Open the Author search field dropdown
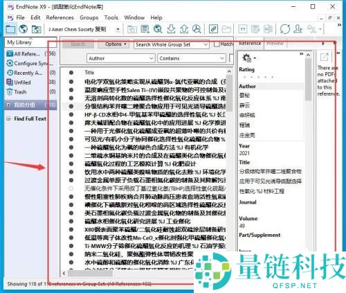 tap(120, 58)
